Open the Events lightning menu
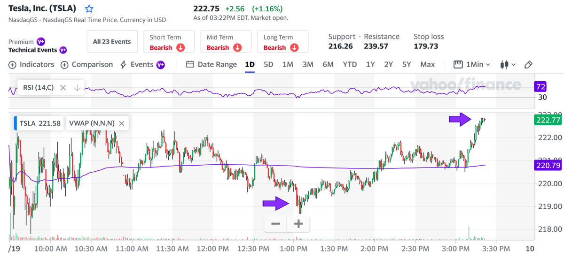The width and height of the screenshot is (564, 259). pos(143,64)
